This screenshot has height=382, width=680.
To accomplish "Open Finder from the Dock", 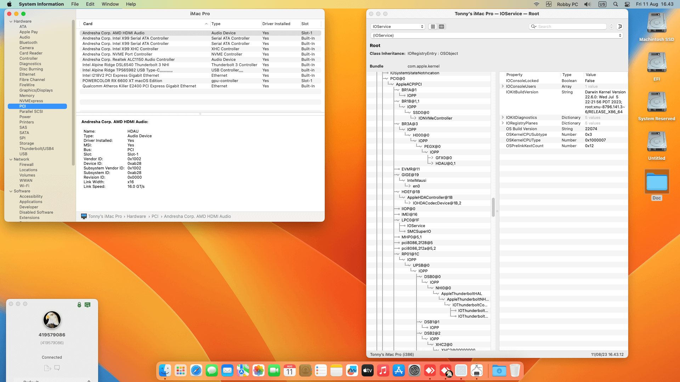I will [165, 370].
